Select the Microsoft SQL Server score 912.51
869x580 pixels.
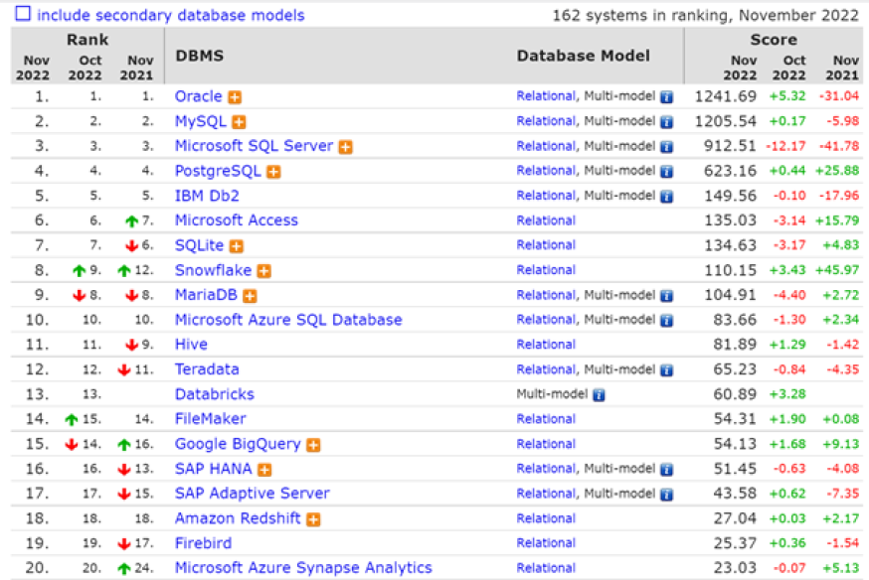[x=730, y=146]
